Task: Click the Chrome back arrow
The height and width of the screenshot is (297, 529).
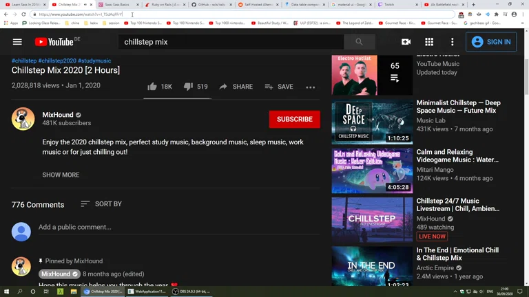Action: pyautogui.click(x=6, y=14)
